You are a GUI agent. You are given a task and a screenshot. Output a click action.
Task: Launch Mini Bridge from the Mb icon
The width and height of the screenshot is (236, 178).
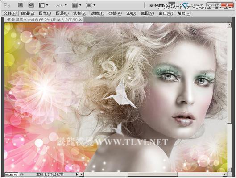pyautogui.click(x=31, y=5)
